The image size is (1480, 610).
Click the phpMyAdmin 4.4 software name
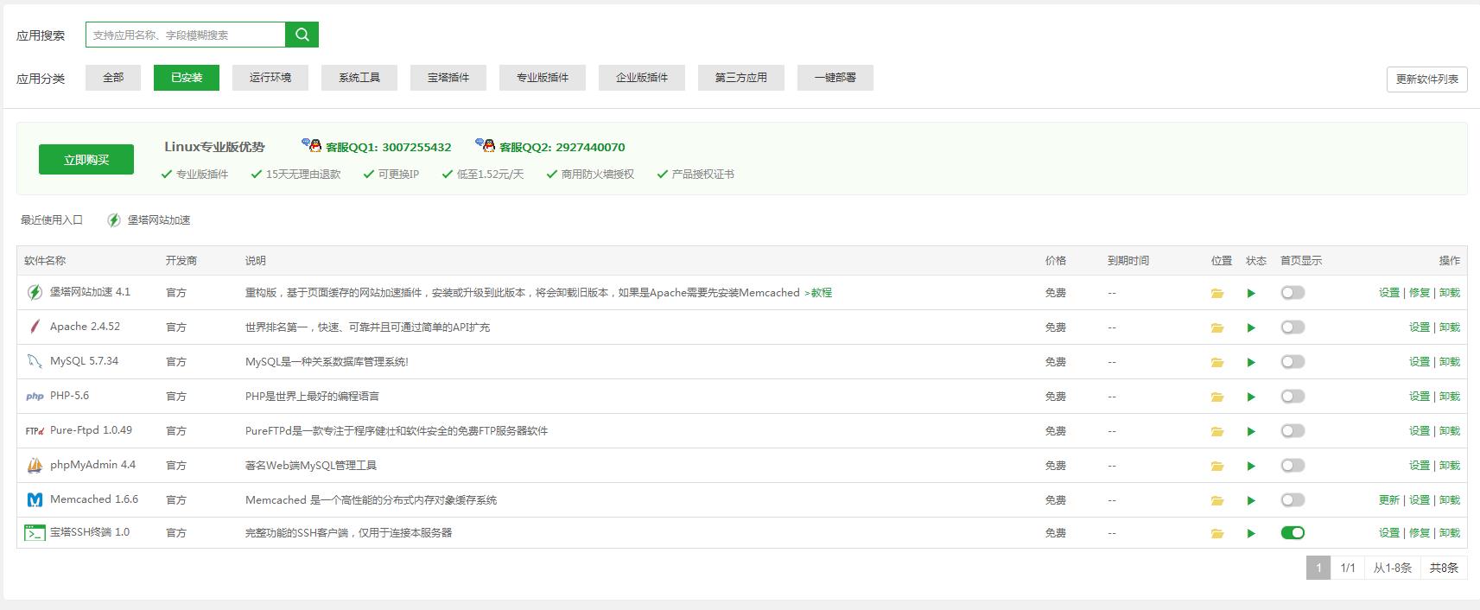(x=92, y=465)
